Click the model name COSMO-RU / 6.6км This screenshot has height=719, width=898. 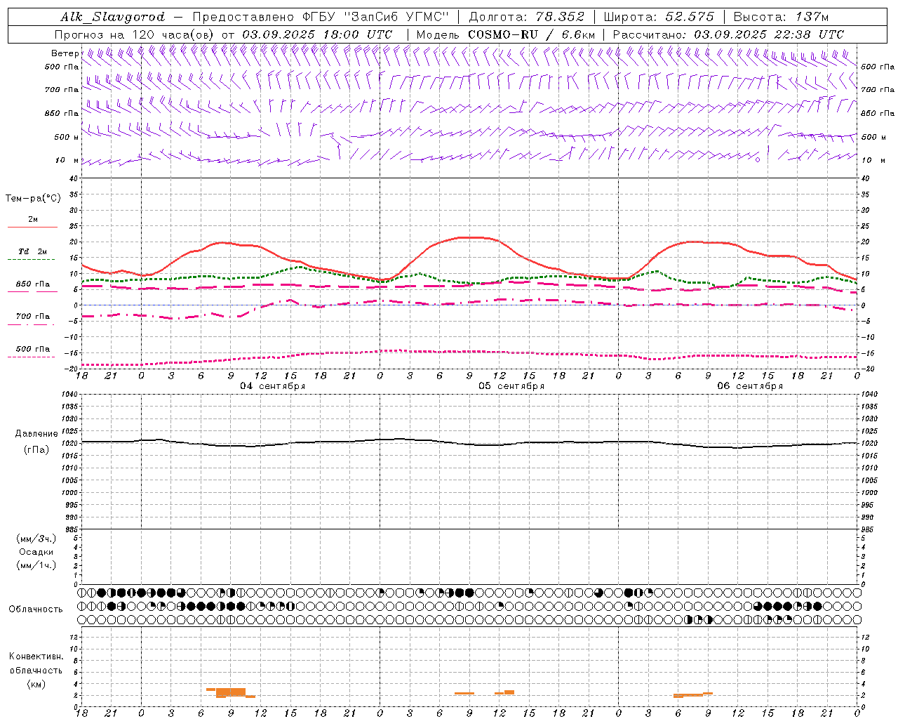coord(531,34)
